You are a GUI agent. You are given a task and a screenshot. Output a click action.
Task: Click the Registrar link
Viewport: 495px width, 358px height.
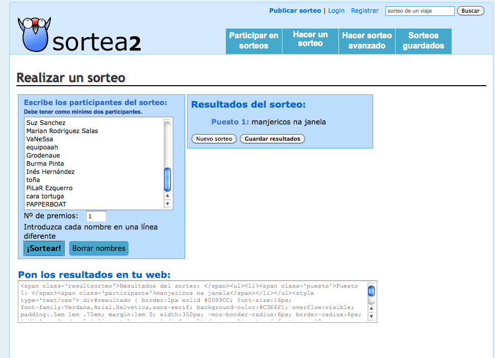coord(365,11)
